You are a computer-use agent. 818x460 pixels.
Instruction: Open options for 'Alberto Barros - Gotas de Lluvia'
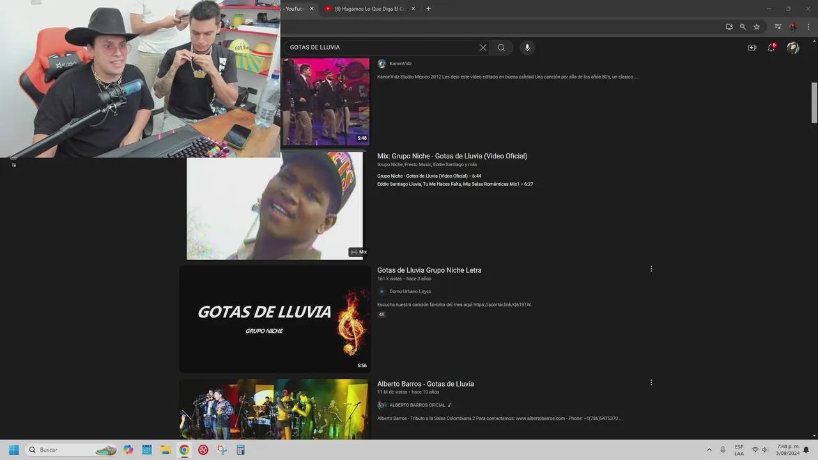point(651,382)
